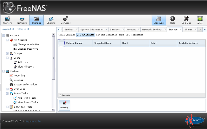Collapse the System tree node
Image resolution: width=207 pixels, height=129 pixels.
3,71
